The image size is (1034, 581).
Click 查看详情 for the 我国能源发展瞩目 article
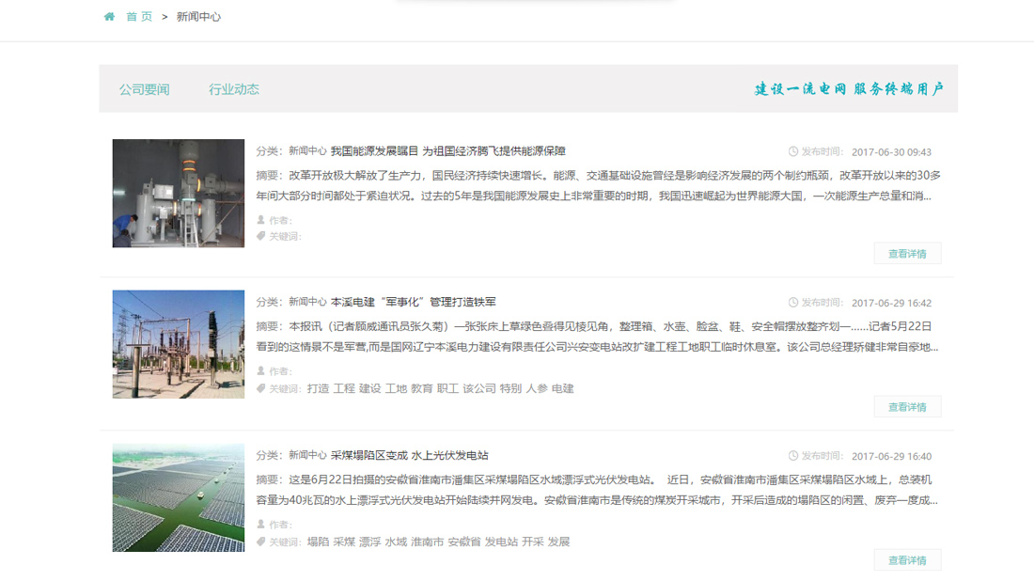pyautogui.click(x=907, y=254)
